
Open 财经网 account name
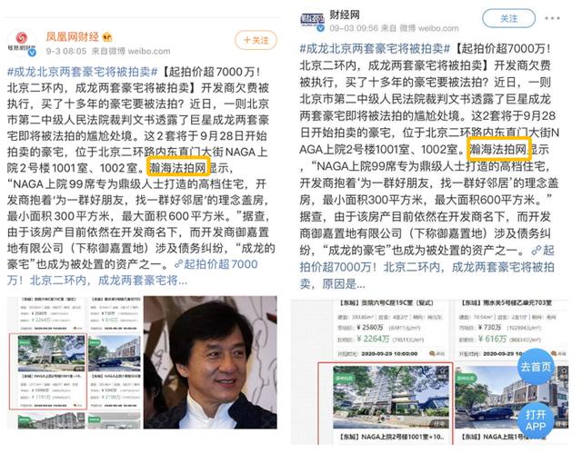tap(345, 15)
